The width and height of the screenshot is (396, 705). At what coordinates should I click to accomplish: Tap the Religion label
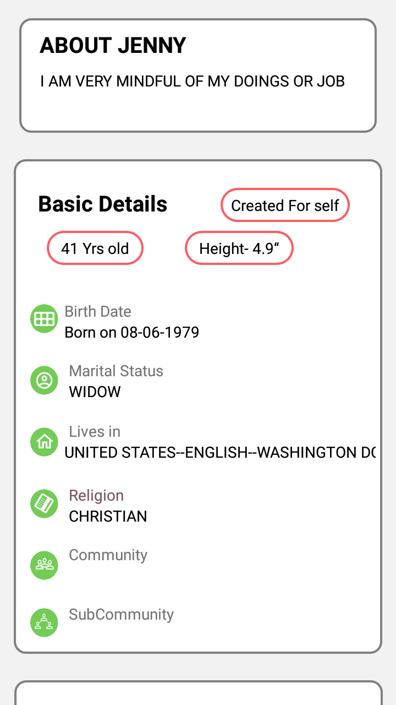(96, 496)
